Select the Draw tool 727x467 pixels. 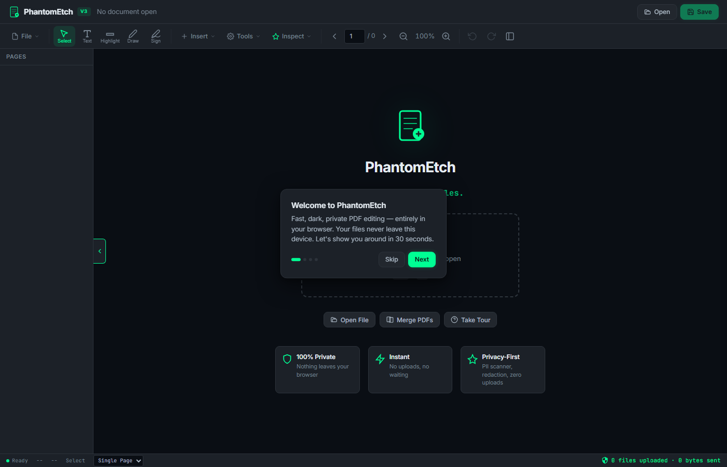132,36
